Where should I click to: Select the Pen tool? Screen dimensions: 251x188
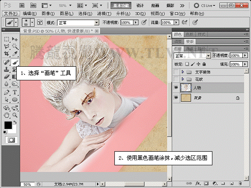(x=6, y=92)
